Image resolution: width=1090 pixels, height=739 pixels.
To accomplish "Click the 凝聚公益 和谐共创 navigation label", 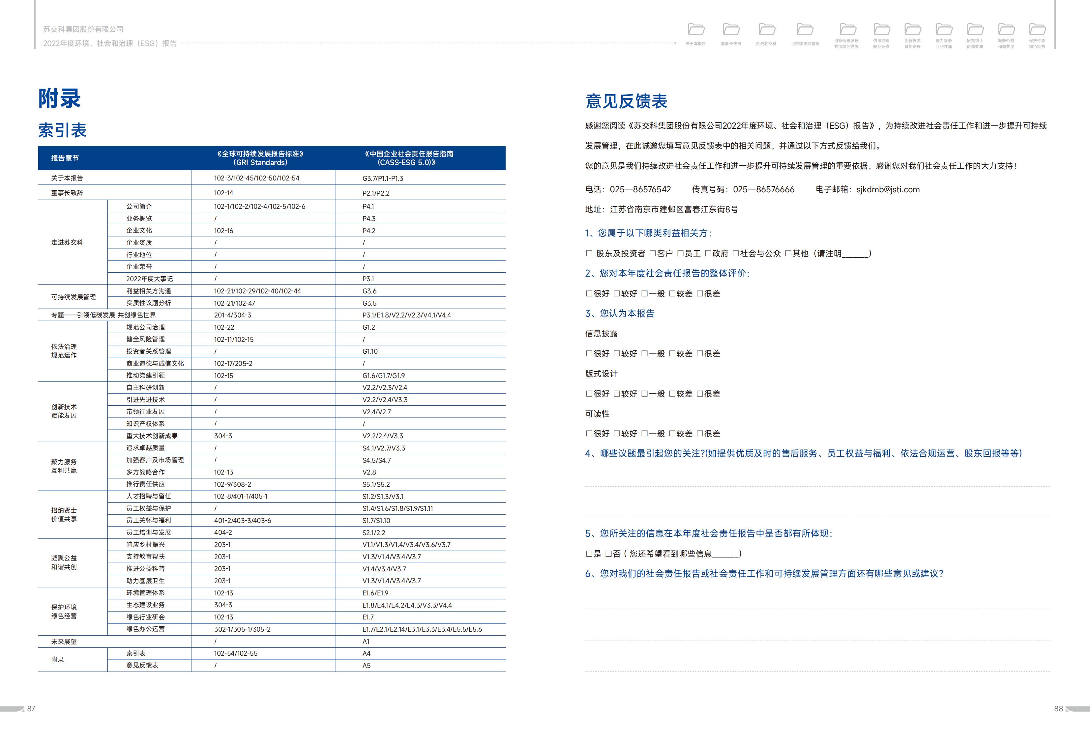I will pos(1006,43).
